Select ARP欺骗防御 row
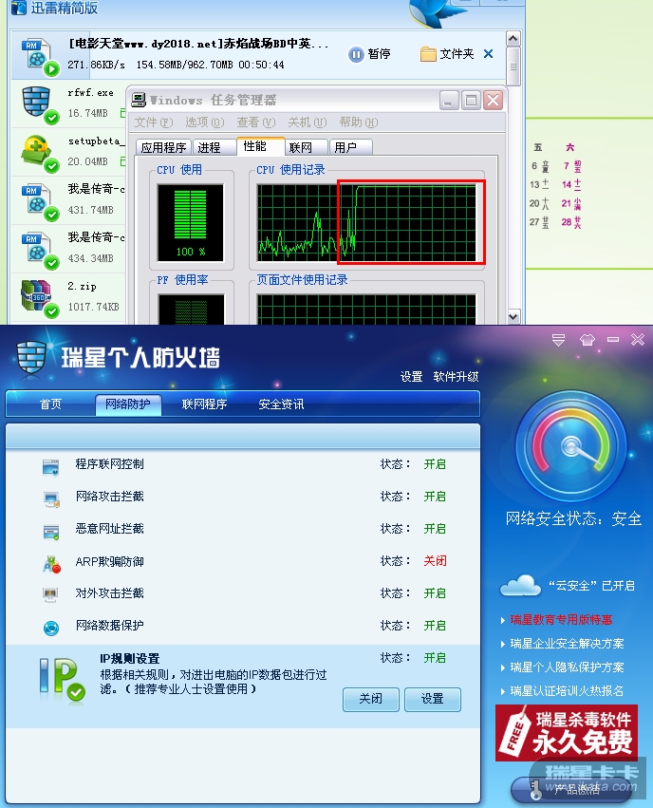The width and height of the screenshot is (653, 808). pos(243,561)
